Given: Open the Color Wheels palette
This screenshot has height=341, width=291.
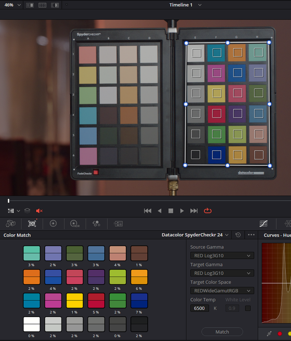Looking at the screenshot, I should 53,223.
